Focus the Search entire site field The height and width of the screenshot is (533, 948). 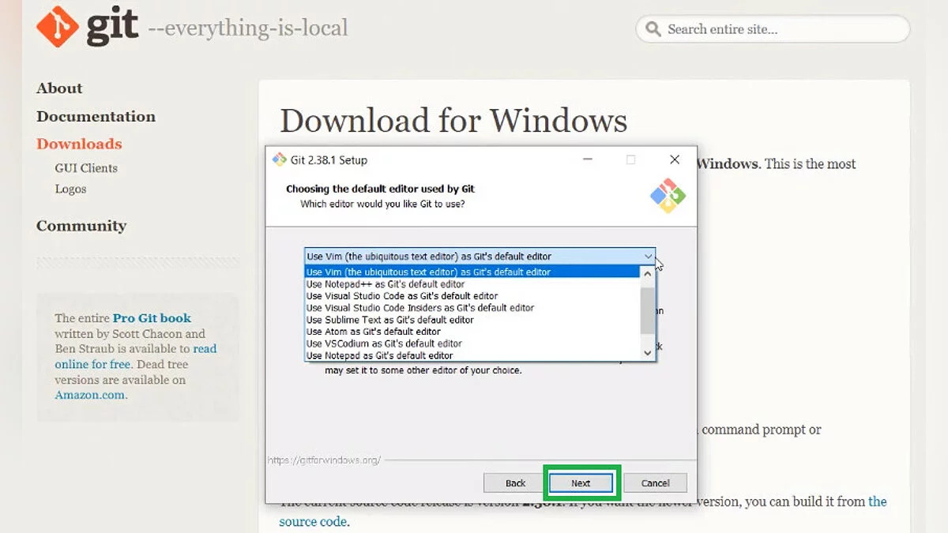pos(773,29)
